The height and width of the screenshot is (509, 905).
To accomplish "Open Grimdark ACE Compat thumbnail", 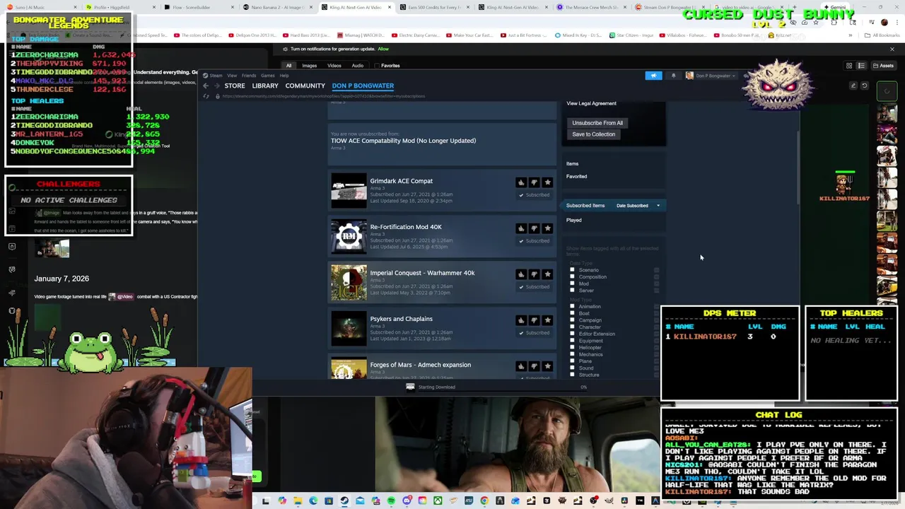I will tap(349, 190).
